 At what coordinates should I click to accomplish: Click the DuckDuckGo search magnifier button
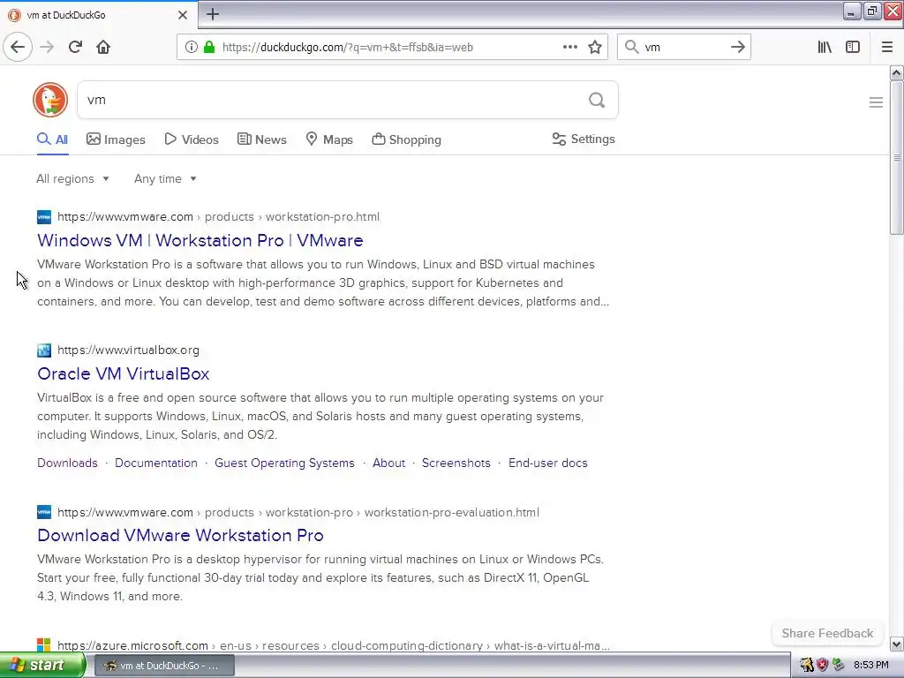pos(597,101)
